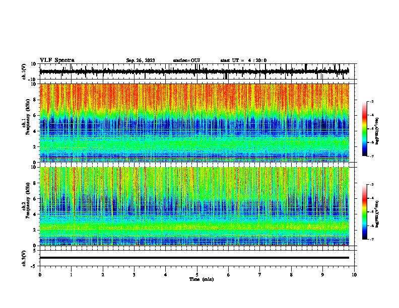This screenshot has height=308, width=399.
Task: Click time axis tick label 1
Action: click(71, 275)
